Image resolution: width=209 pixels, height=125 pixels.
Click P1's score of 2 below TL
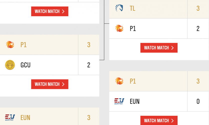tap(198, 28)
